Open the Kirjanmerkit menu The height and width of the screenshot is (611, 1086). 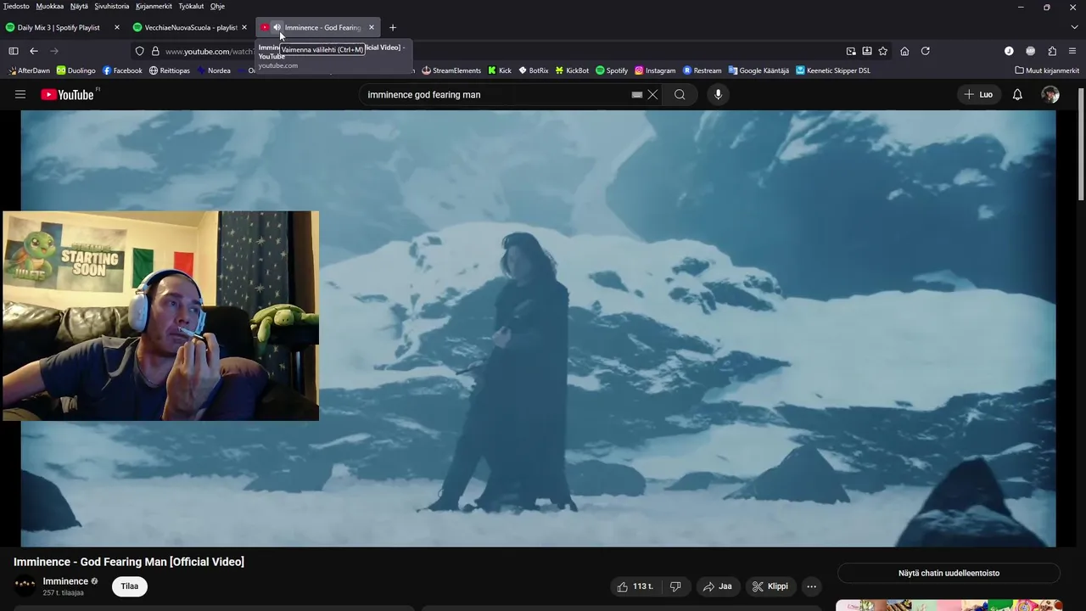click(154, 6)
